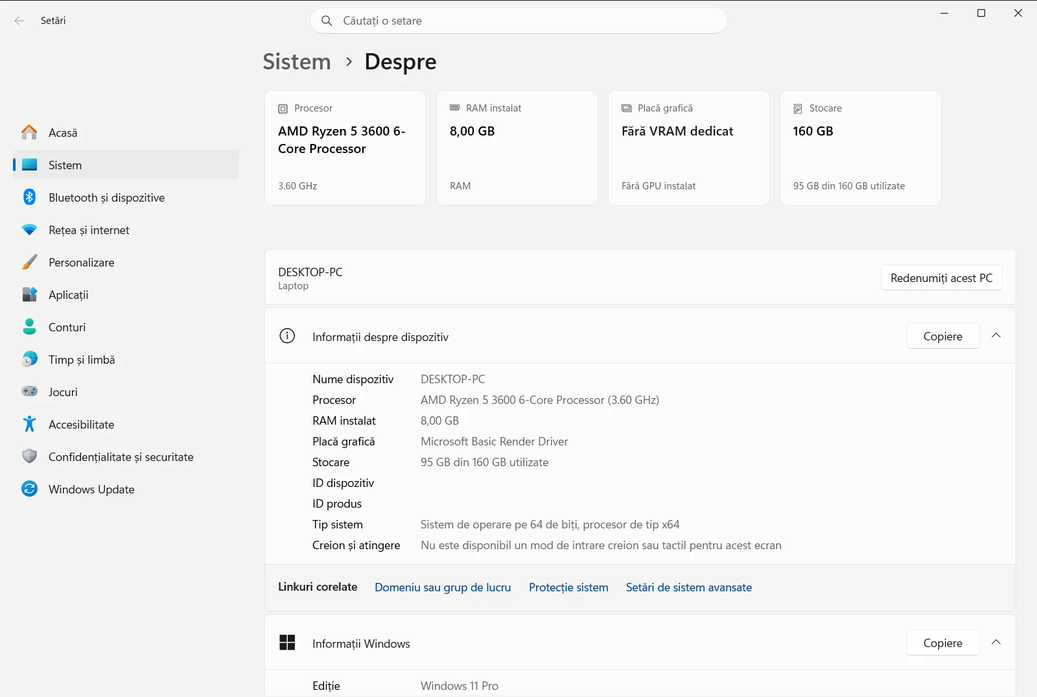Click the Windows Update sync icon

coord(29,489)
